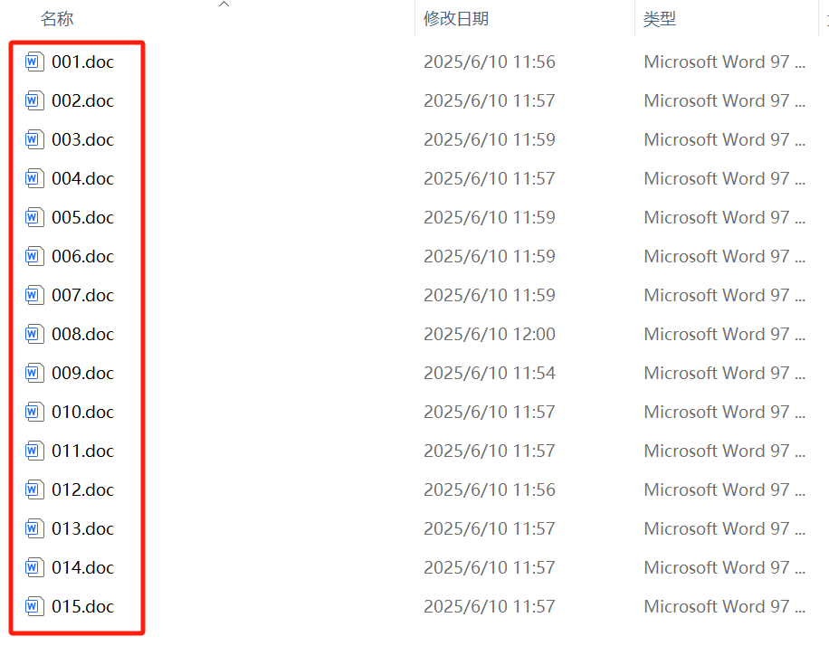
Task: Click the Microsoft Word 97 type of 001.doc
Action: click(x=724, y=62)
